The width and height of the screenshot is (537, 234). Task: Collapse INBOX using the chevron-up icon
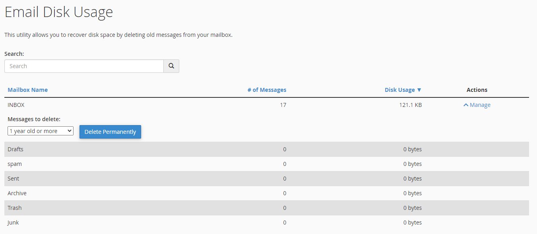(x=466, y=105)
